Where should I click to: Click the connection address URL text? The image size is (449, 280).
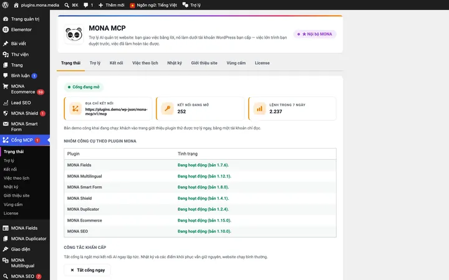tap(116, 111)
